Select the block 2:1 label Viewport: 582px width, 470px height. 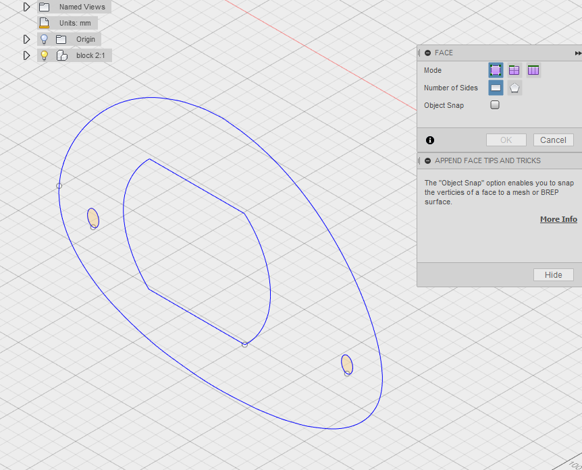click(90, 55)
